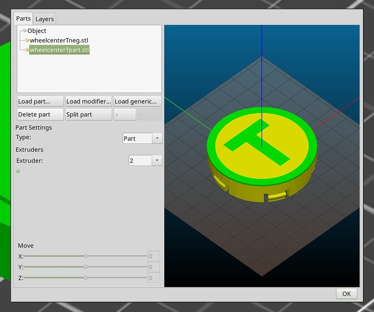
Task: Click the green plus add-setting icon
Action: (18, 171)
